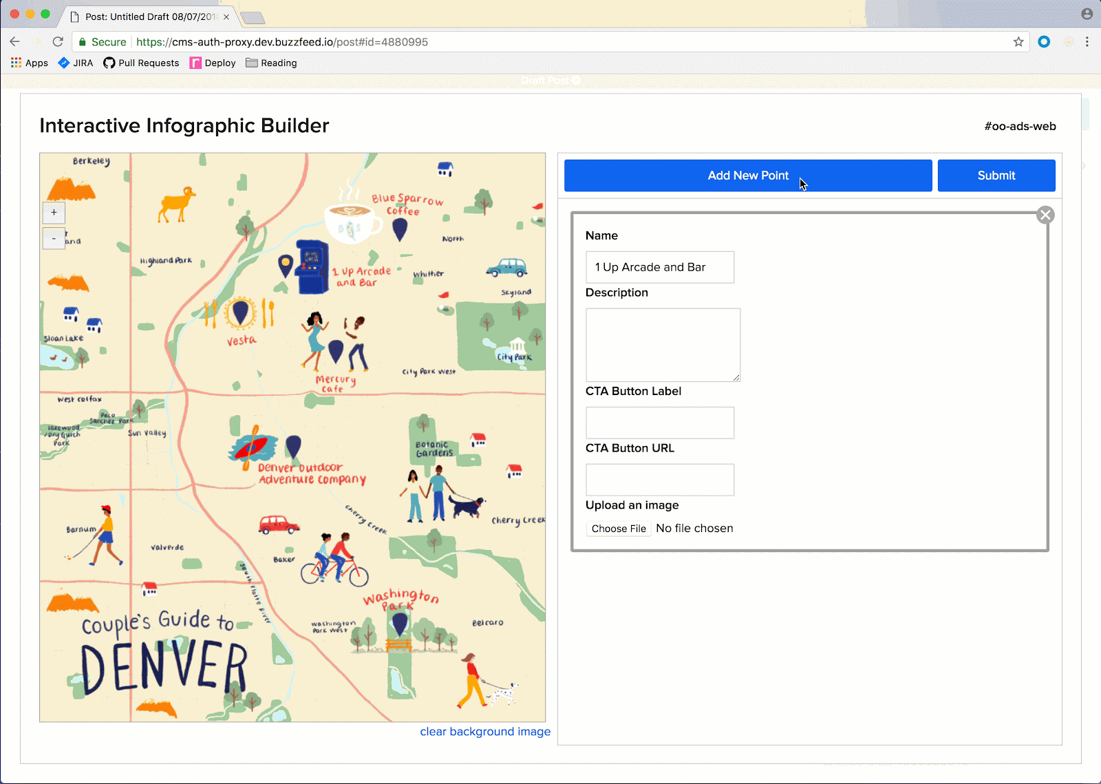Submit the infographic
Screen dimensions: 1101x784
click(x=996, y=176)
